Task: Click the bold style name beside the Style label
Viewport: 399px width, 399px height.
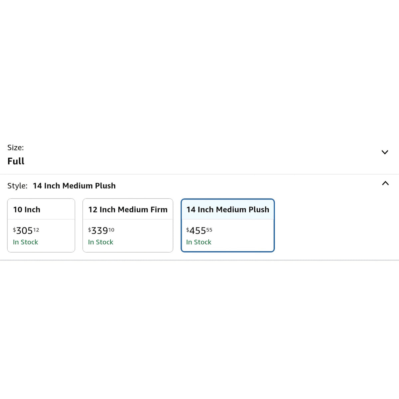Action: pos(74,186)
